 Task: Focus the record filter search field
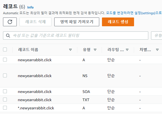[x=76, y=36]
